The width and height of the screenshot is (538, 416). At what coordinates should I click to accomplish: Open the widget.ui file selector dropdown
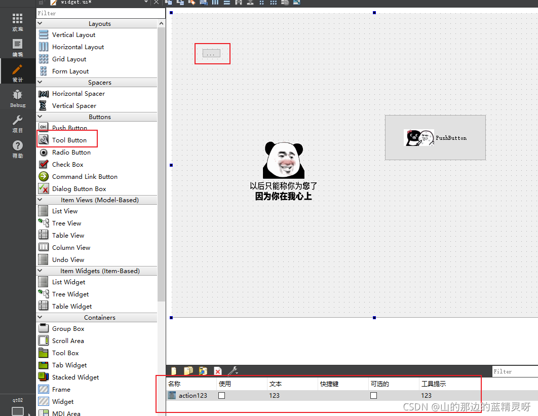(x=145, y=3)
